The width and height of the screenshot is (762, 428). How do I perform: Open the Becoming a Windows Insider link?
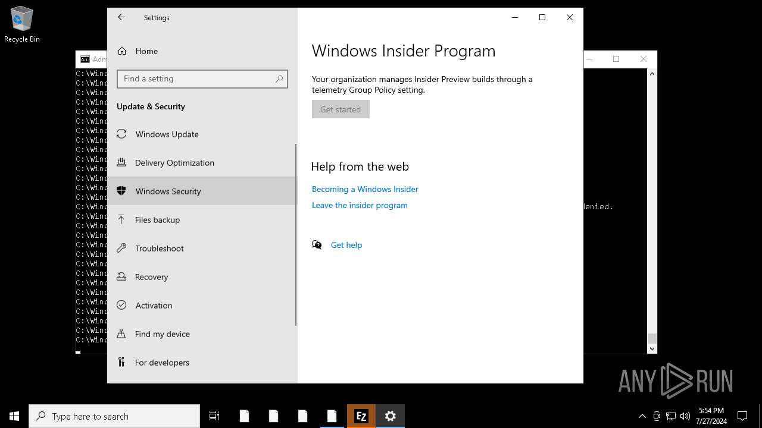[x=365, y=189]
